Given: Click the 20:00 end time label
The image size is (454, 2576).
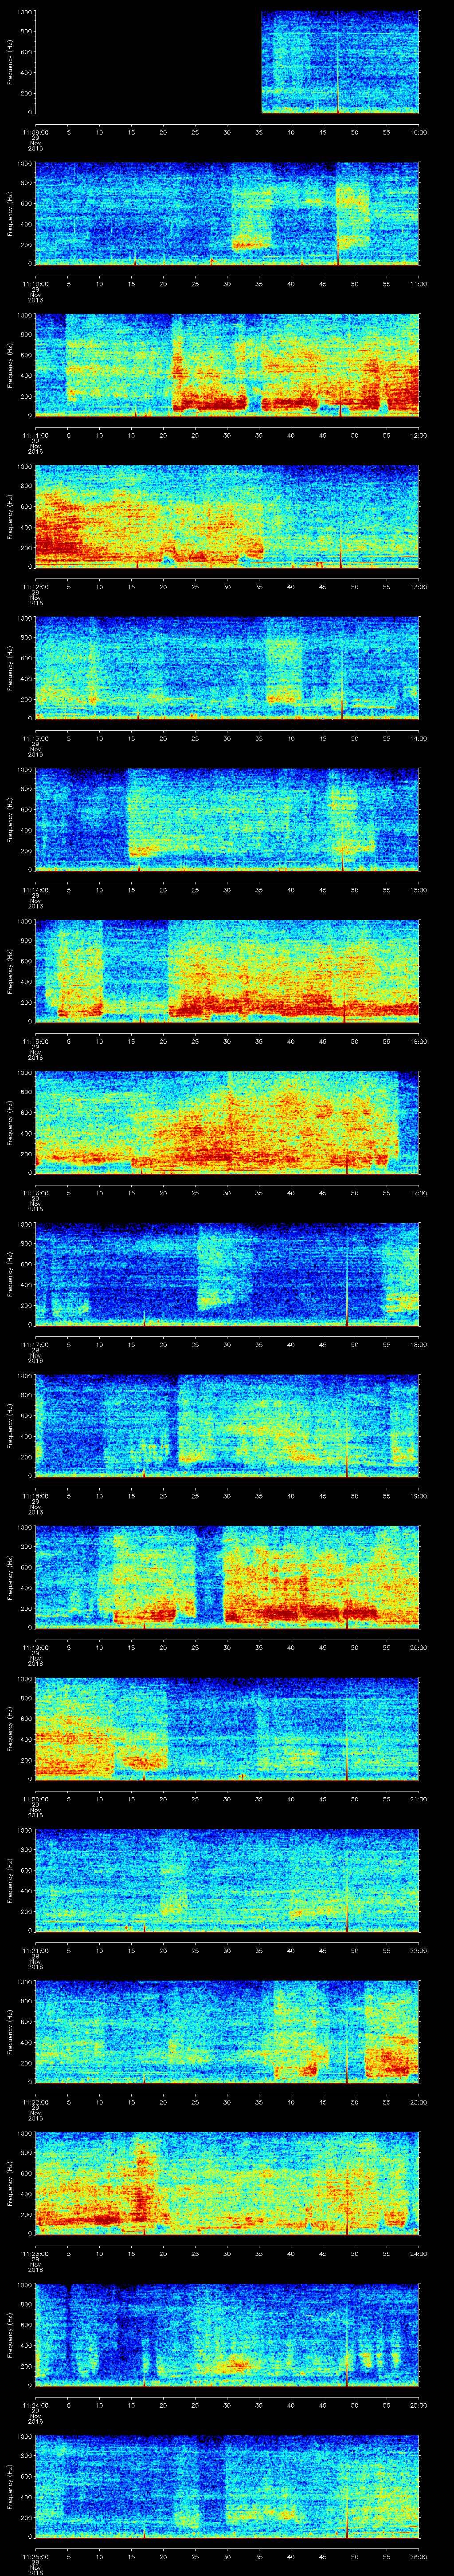Looking at the screenshot, I should click(418, 1647).
